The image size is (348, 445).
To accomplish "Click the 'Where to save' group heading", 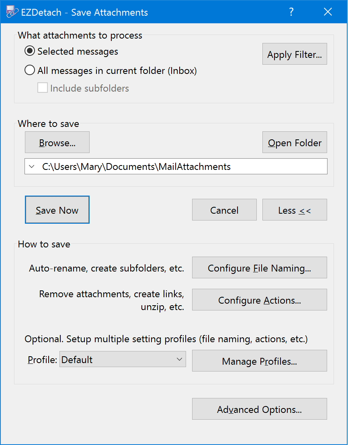I will coord(49,124).
